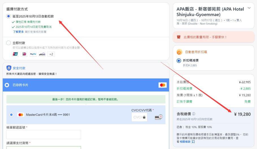Click the 彈性訂房 無需先付款 text
The width and height of the screenshot is (257, 149).
click(x=28, y=22)
